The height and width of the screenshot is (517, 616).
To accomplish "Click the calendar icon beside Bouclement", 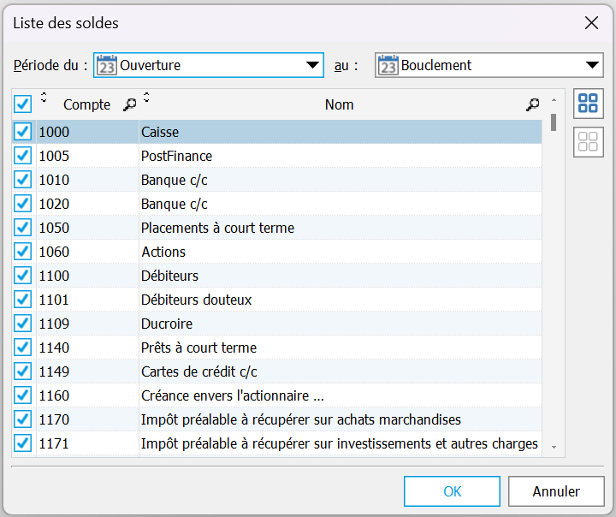I will click(388, 65).
